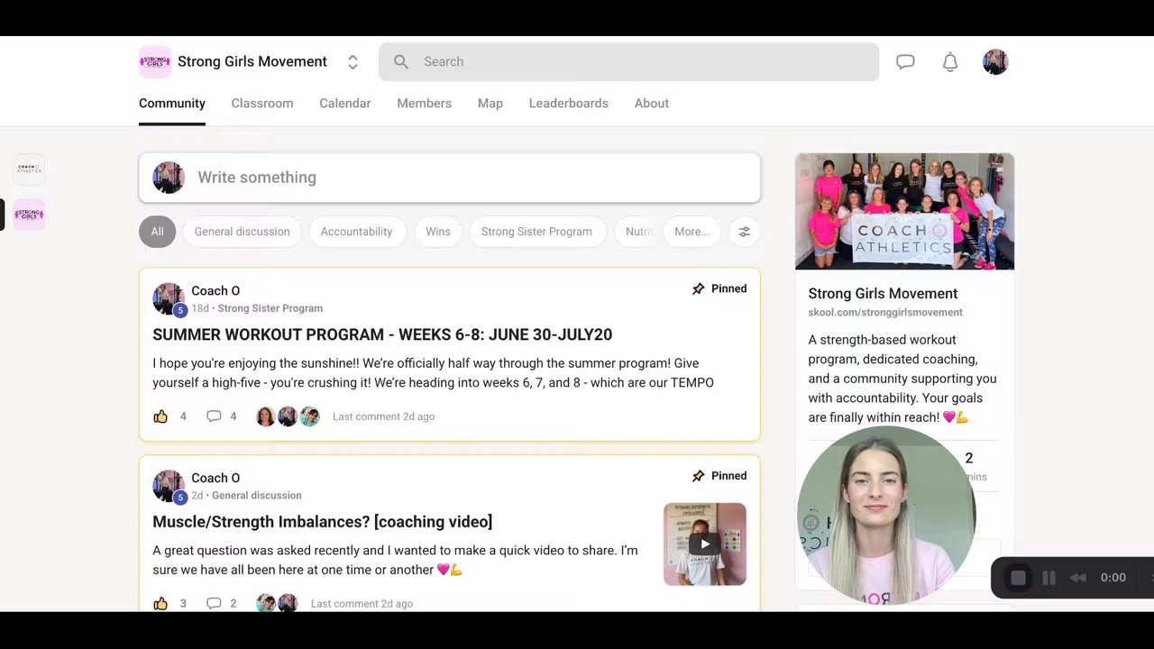1154x649 pixels.
Task: Pause the screen recording
Action: [x=1049, y=578]
